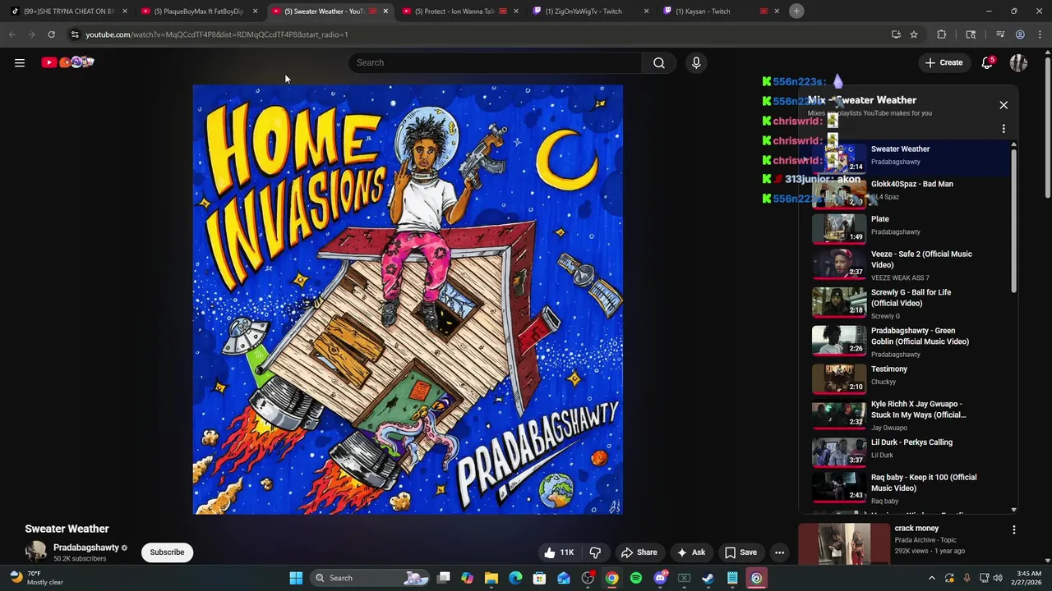The width and height of the screenshot is (1052, 591).
Task: Open Pradabagshawty channel avatar
Action: (x=36, y=552)
